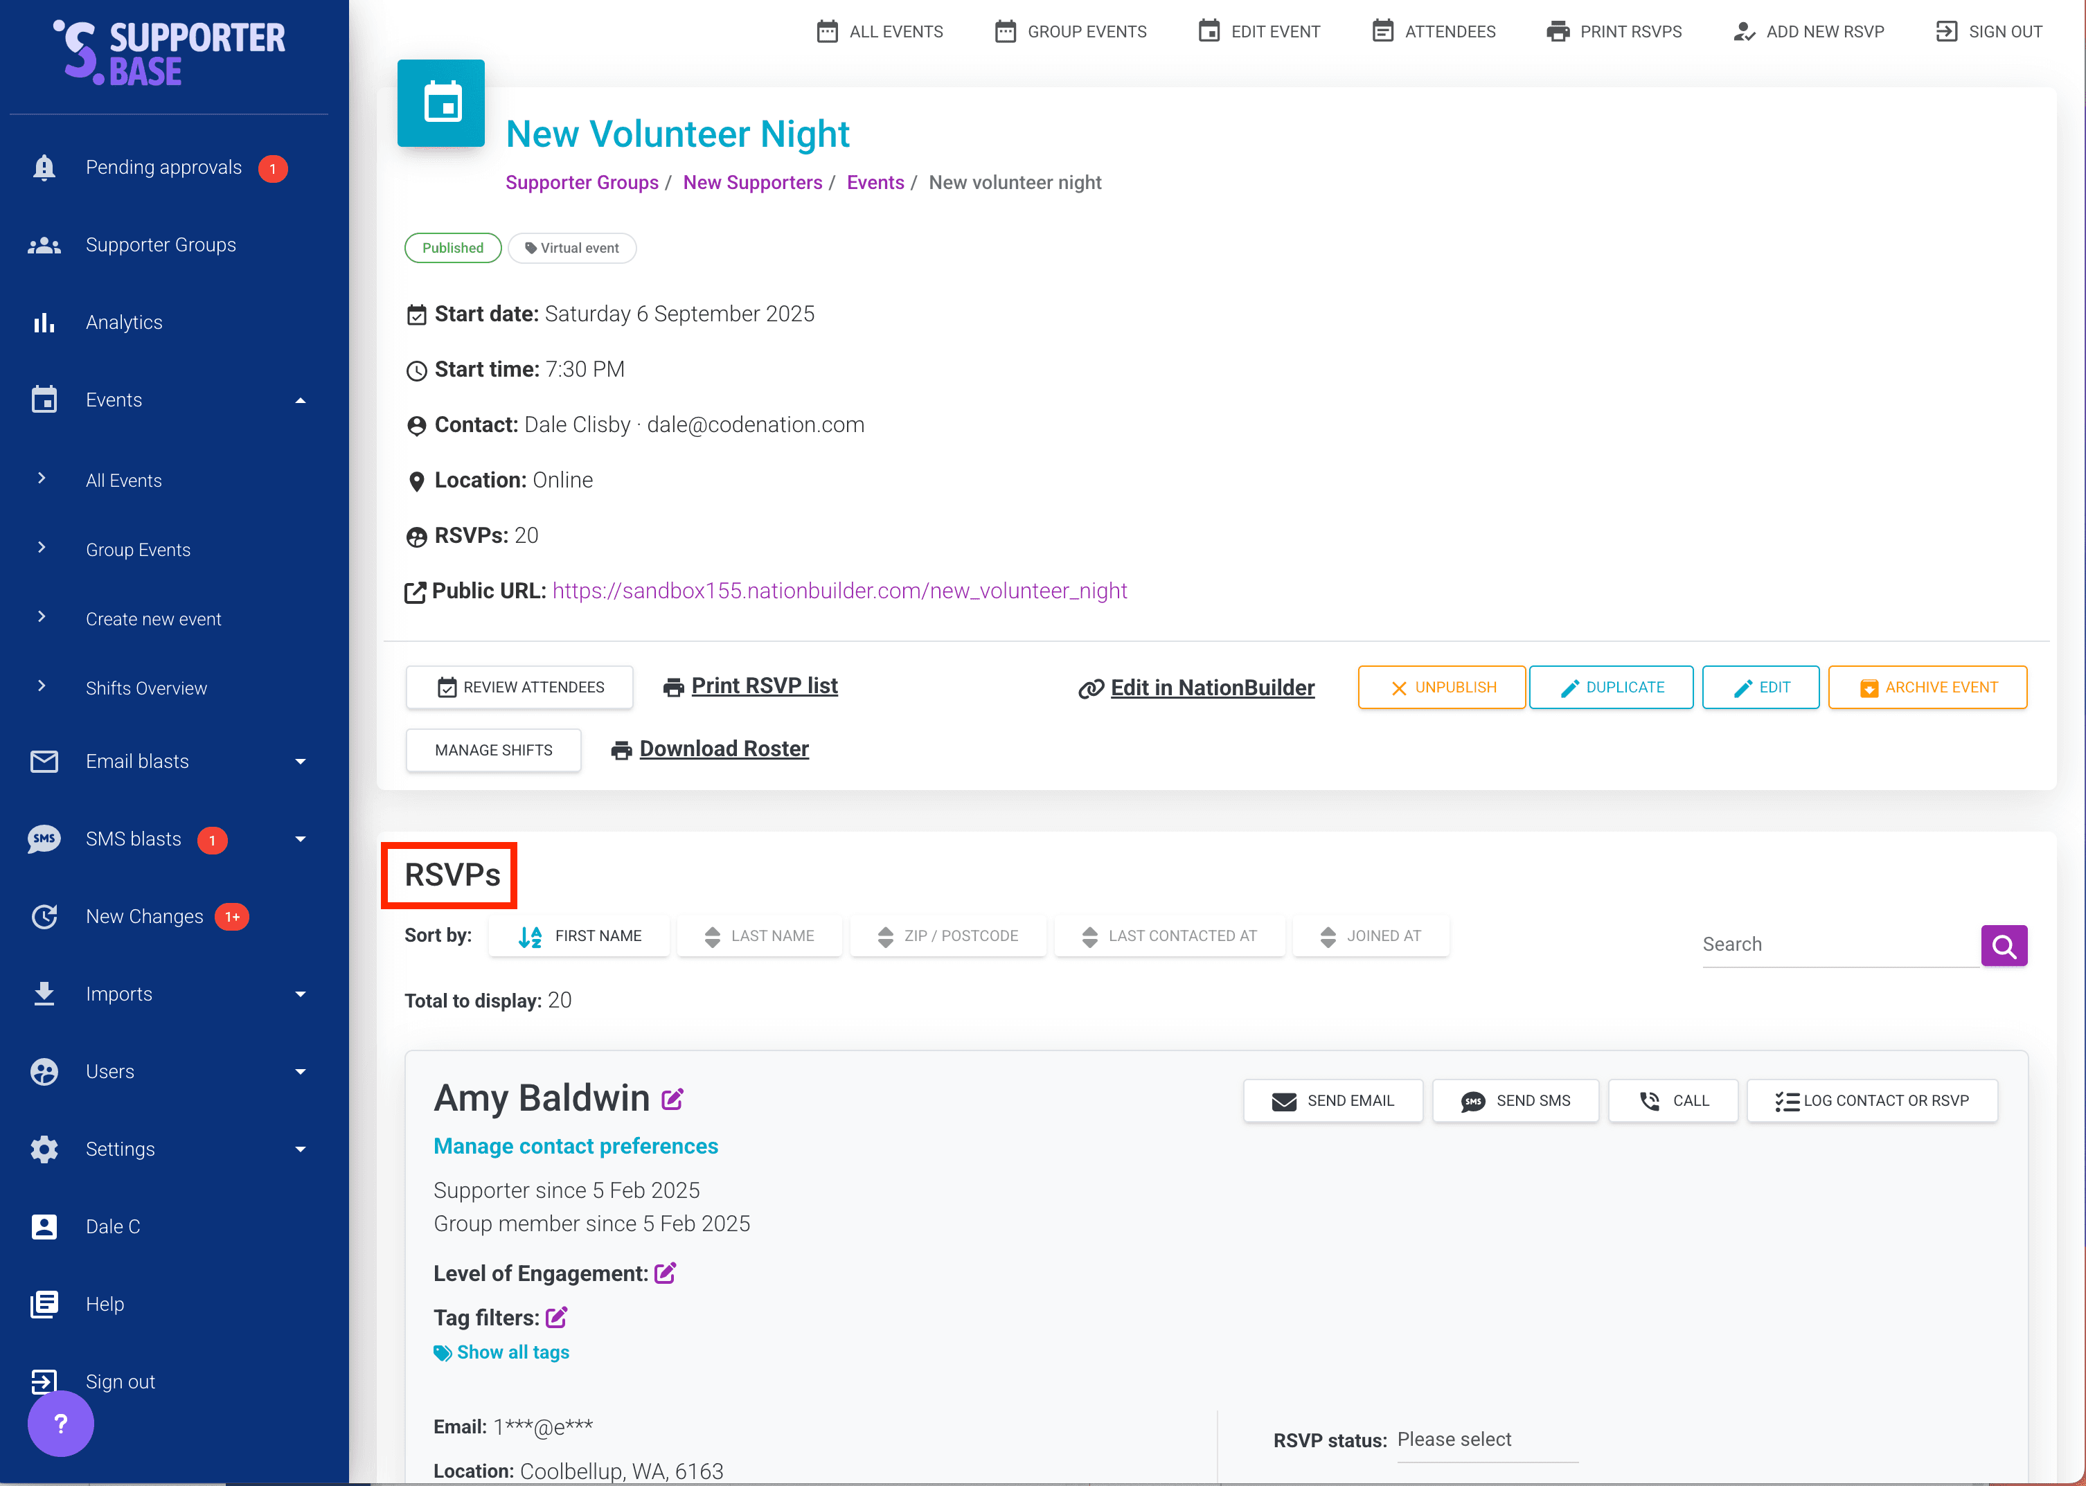The height and width of the screenshot is (1486, 2086).
Task: Click the Pending approvals bell icon
Action: [x=44, y=168]
